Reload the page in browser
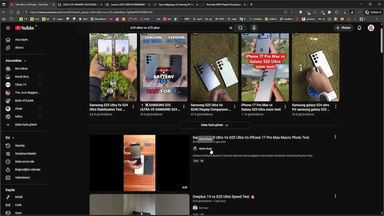The height and width of the screenshot is (216, 384). (11, 12)
